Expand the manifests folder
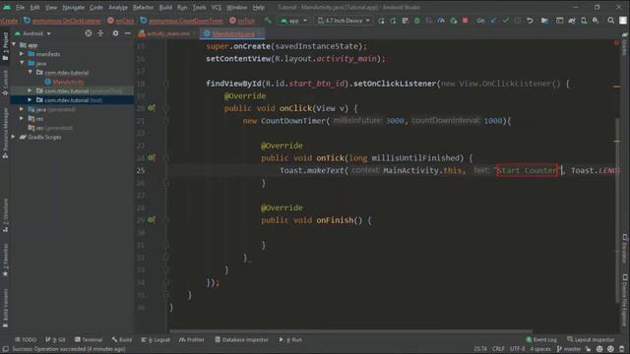 tap(22, 54)
